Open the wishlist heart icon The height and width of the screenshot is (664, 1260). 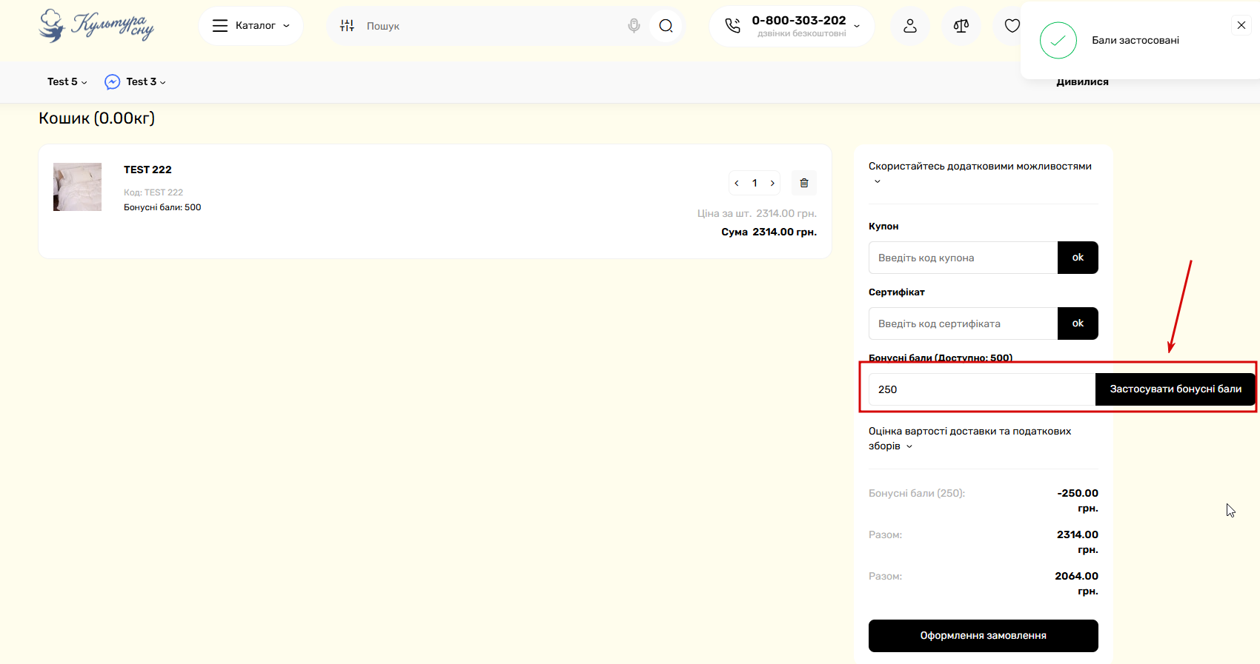[1012, 26]
